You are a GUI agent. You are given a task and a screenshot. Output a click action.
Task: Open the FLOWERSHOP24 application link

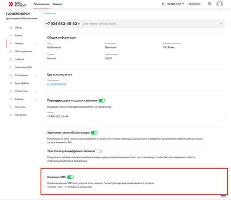pos(56,85)
